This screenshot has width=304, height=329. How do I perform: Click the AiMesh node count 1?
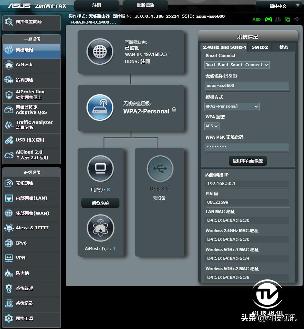coord(114,248)
